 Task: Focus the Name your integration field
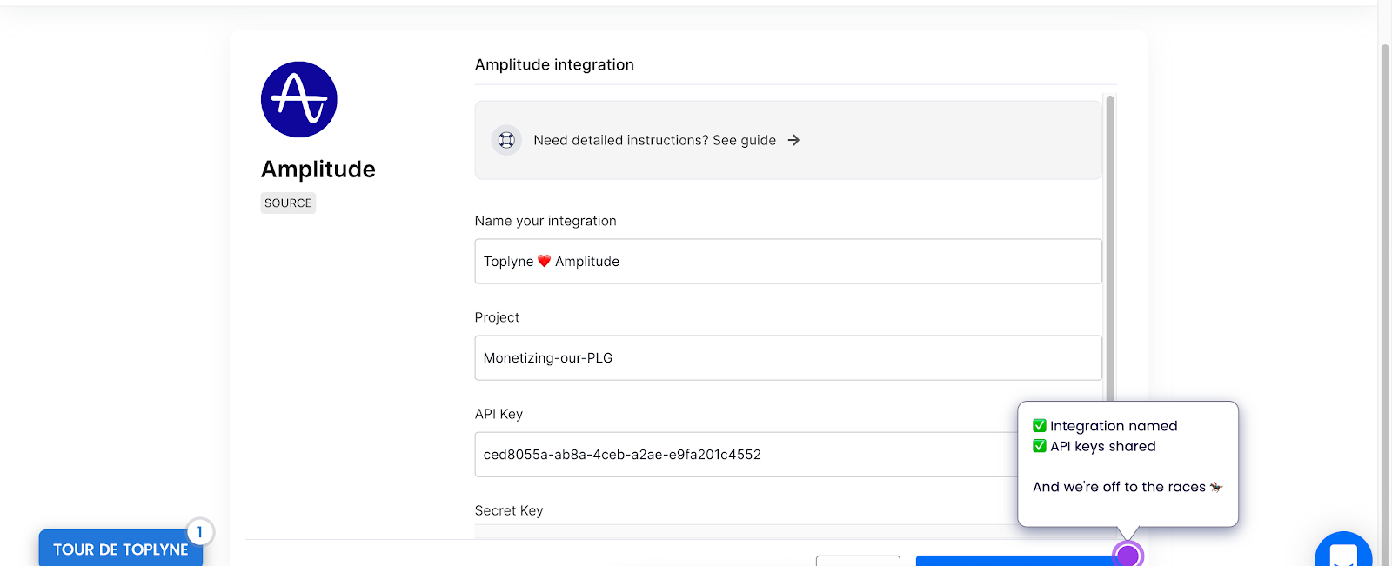(x=787, y=262)
